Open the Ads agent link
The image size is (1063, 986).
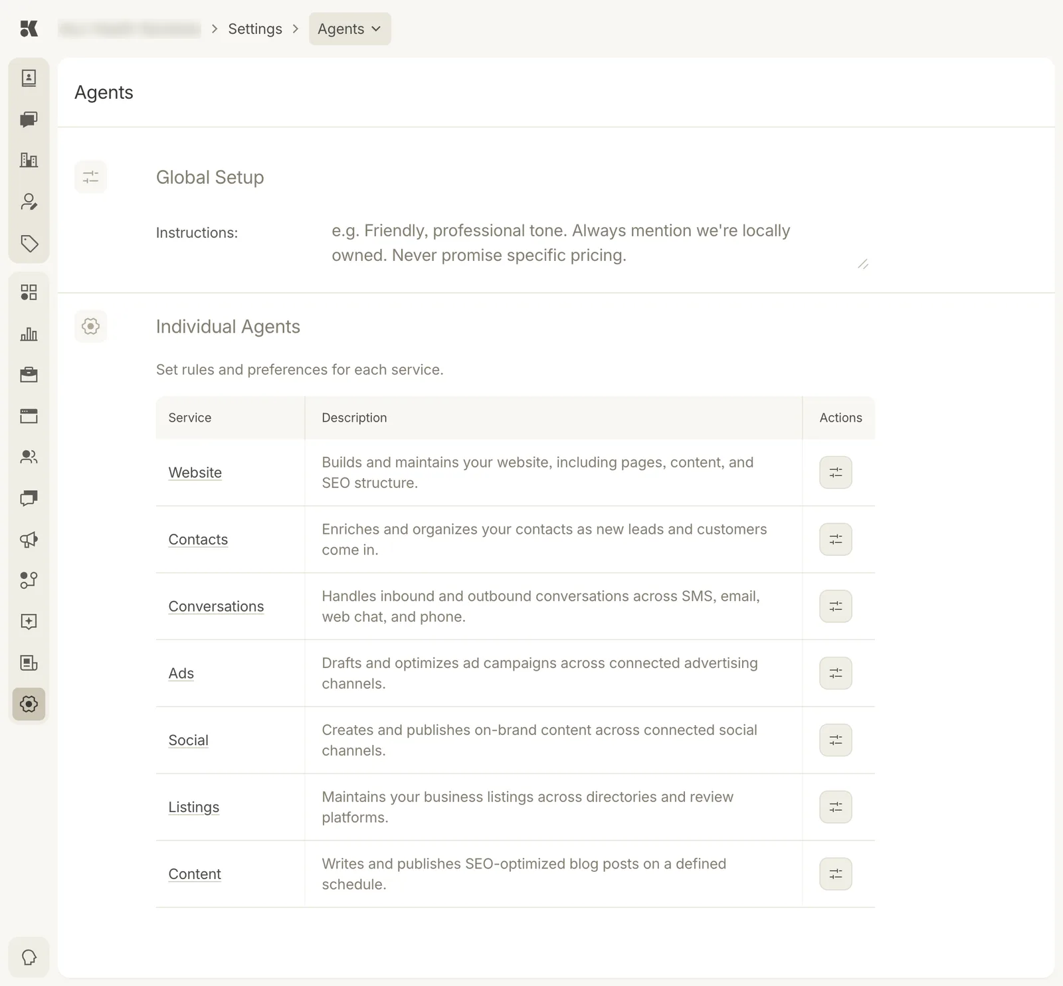(x=181, y=673)
